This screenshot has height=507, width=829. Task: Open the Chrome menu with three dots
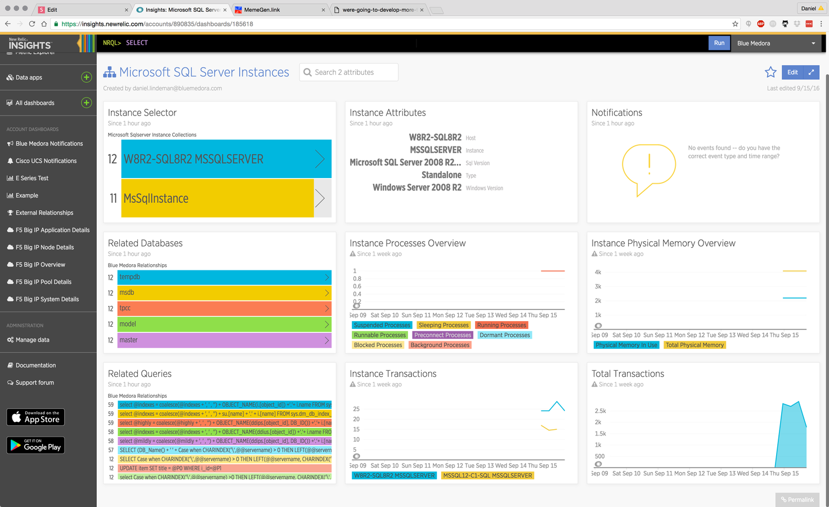[821, 24]
